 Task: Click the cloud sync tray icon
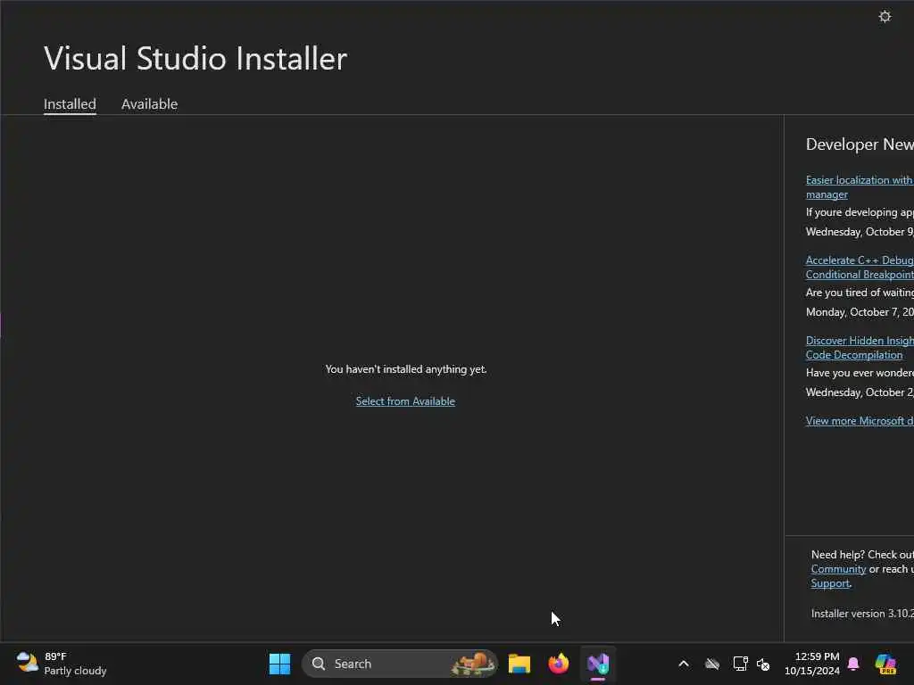pyautogui.click(x=712, y=664)
